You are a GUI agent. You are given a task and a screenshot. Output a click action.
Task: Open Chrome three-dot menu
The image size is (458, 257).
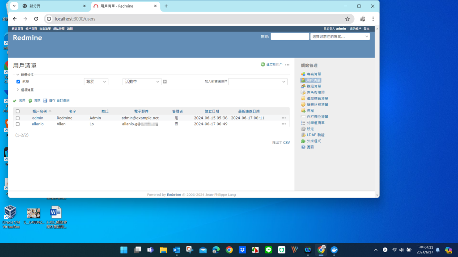point(373,19)
